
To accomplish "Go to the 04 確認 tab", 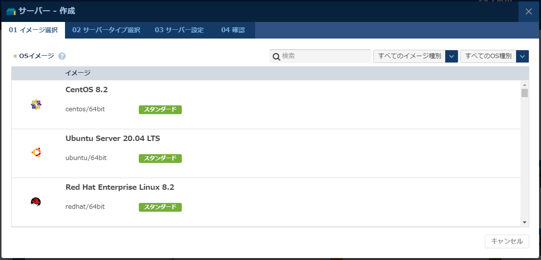I will 233,30.
